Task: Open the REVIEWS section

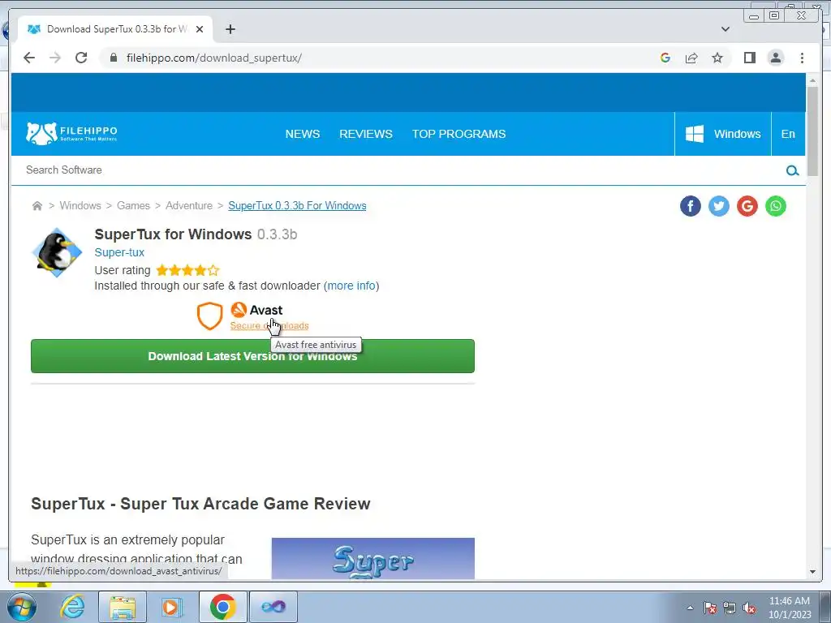Action: tap(366, 134)
